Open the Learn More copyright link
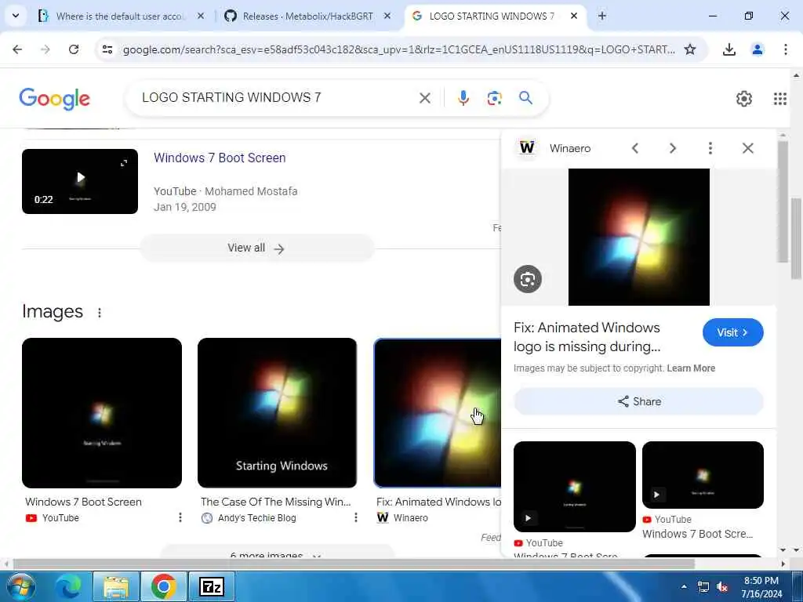 (691, 368)
